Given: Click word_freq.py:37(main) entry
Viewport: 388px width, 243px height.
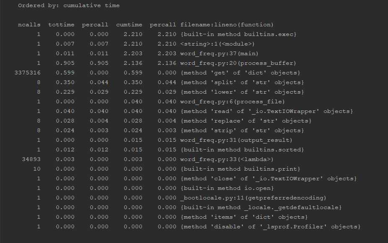Looking at the screenshot, I should [x=219, y=54].
